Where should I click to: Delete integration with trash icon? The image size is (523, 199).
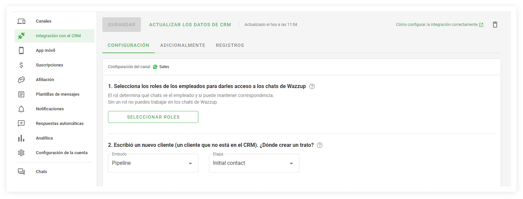495,25
